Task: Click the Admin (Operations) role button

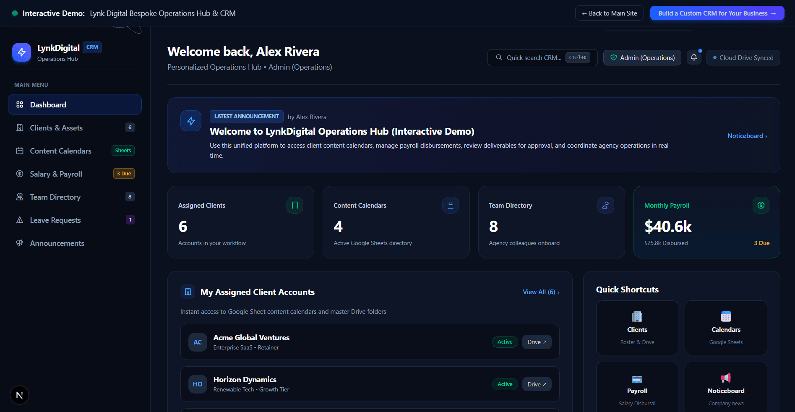Action: click(642, 57)
